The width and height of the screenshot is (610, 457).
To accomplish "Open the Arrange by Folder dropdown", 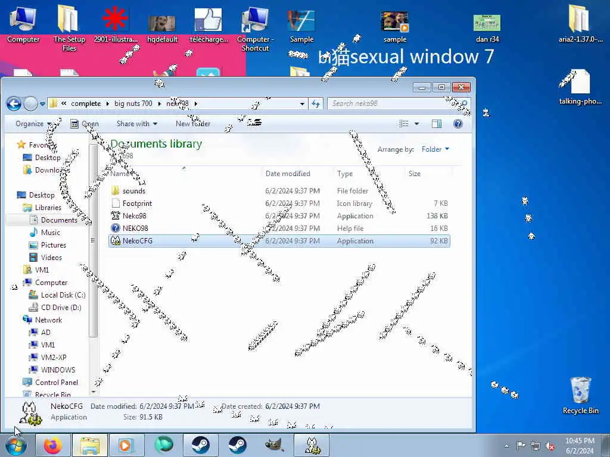I will pyautogui.click(x=435, y=149).
